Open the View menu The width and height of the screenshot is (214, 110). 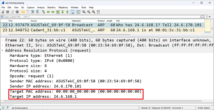click(x=16, y=7)
